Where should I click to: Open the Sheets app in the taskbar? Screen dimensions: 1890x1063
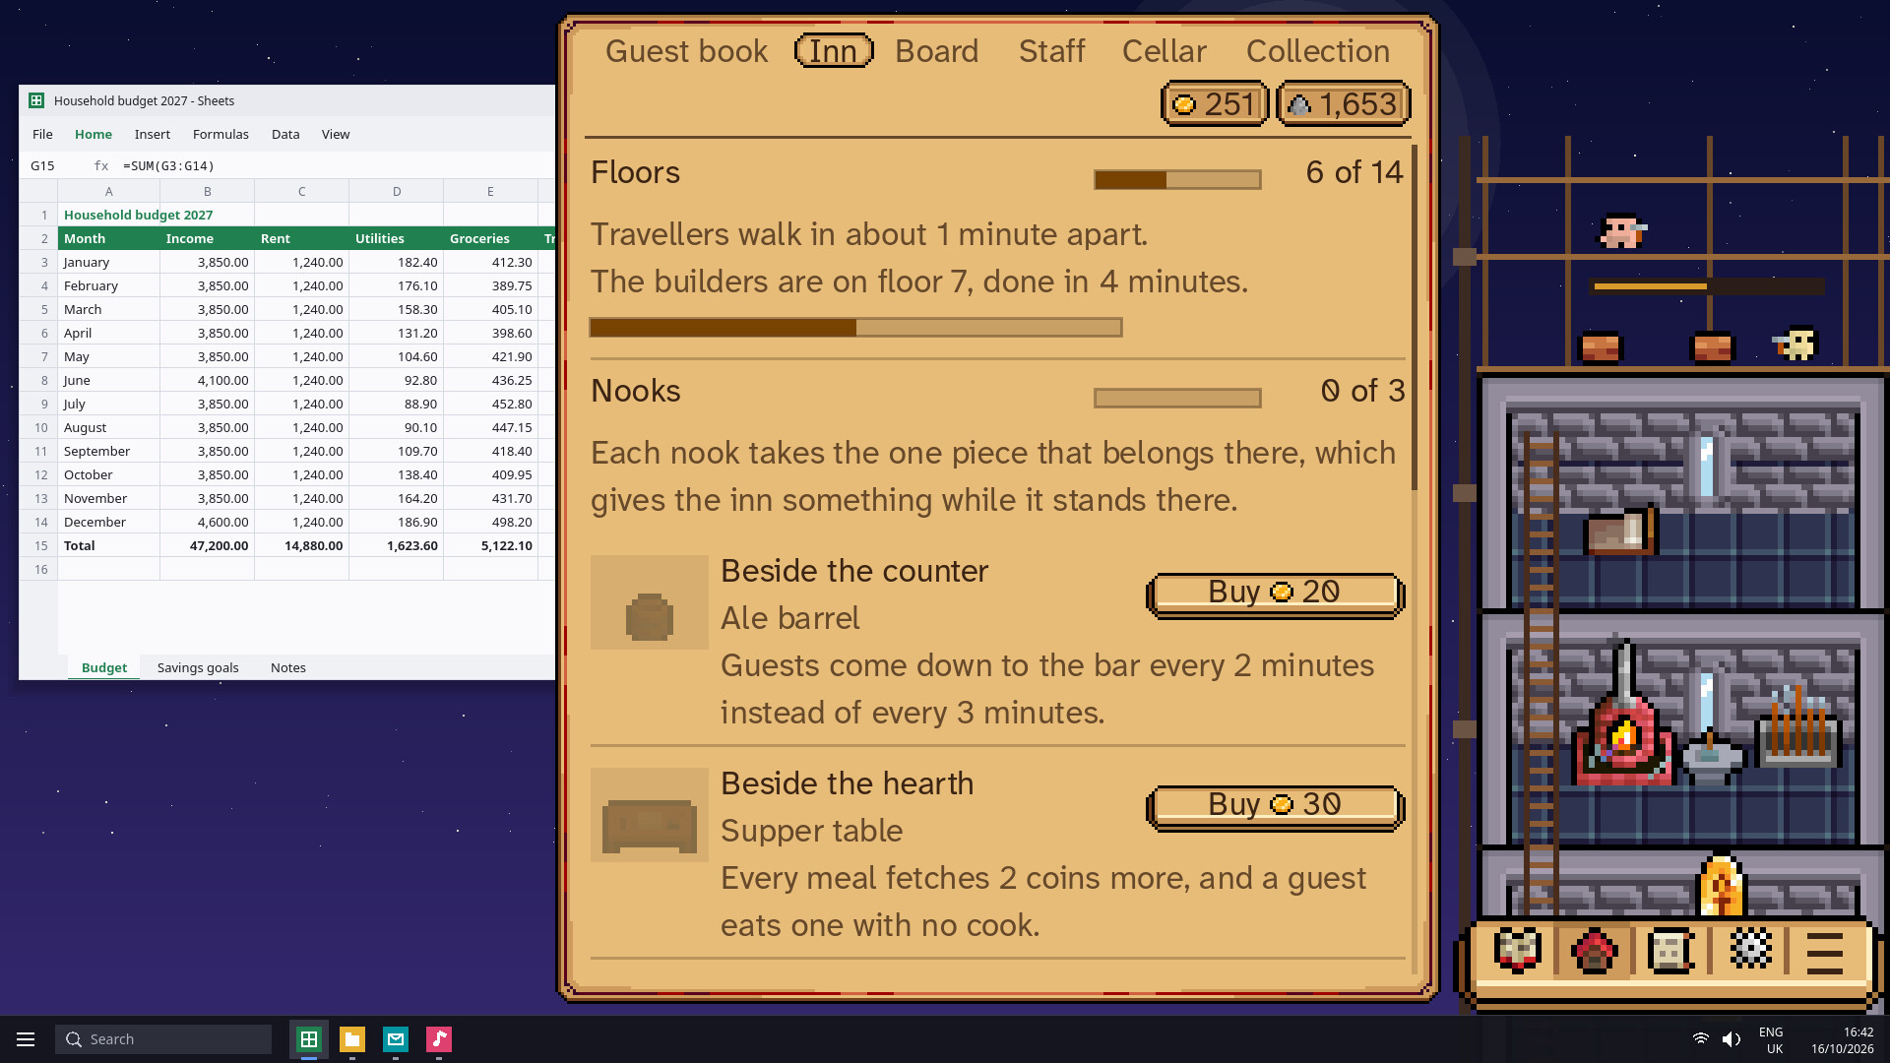(x=309, y=1039)
